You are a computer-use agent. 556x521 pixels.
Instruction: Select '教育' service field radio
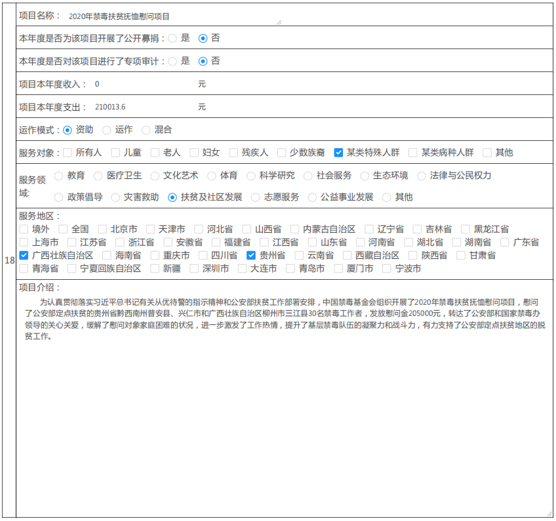point(59,176)
